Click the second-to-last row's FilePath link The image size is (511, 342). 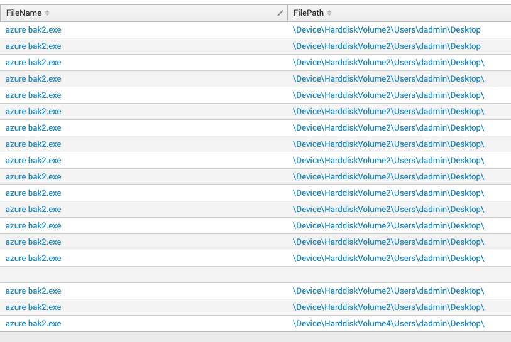[x=388, y=307]
